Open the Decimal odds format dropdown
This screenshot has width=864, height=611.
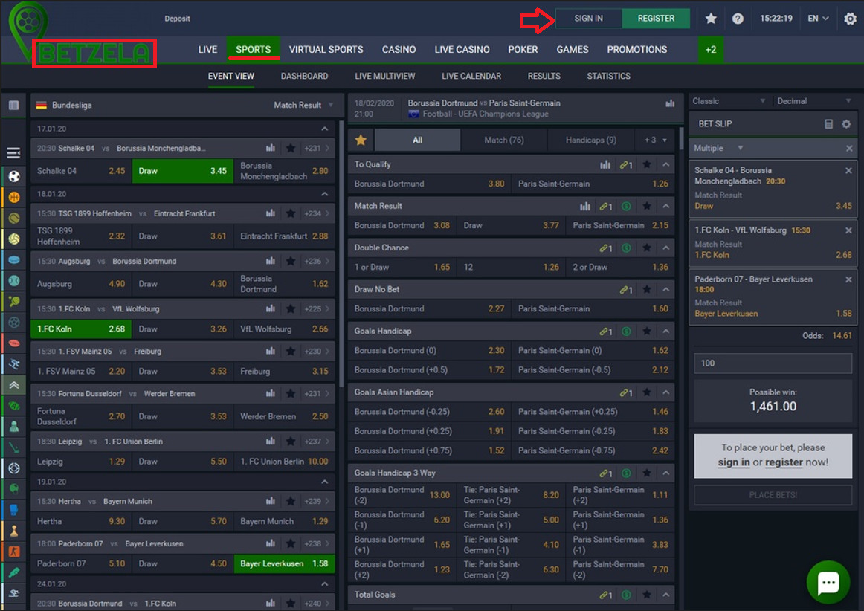pos(814,101)
